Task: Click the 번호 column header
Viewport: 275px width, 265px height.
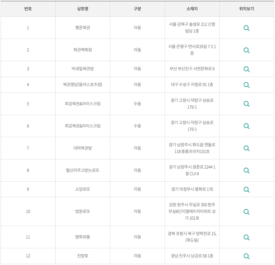Action: pyautogui.click(x=28, y=9)
